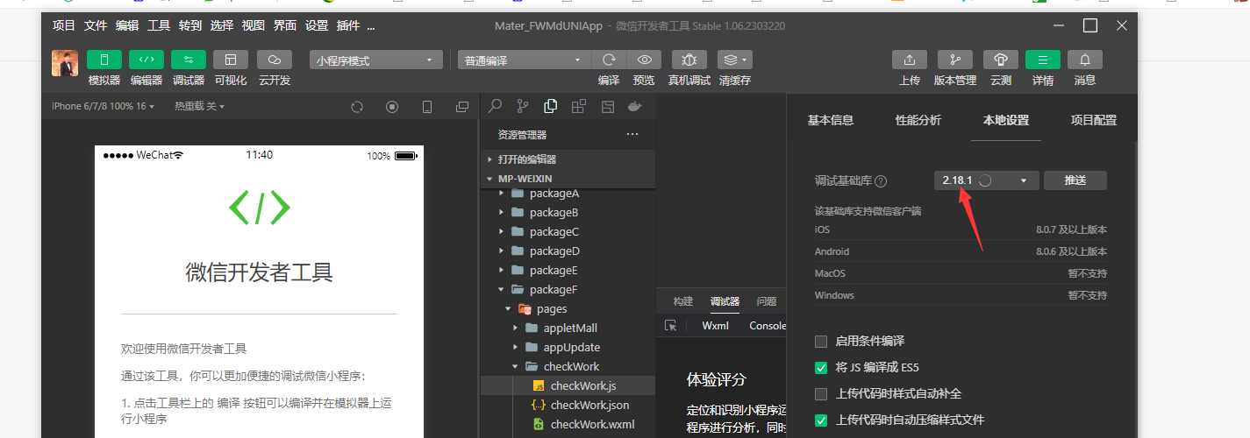Open the 消息 notifications bell icon
Screen dimensions: 1250x438
1085,60
